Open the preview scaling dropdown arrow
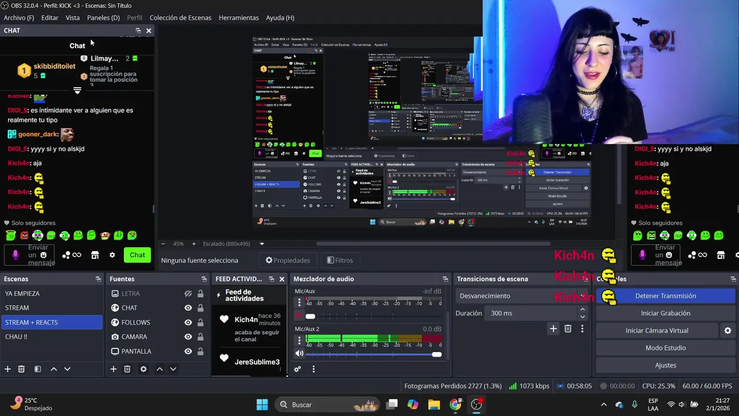The height and width of the screenshot is (416, 739). coord(262,244)
